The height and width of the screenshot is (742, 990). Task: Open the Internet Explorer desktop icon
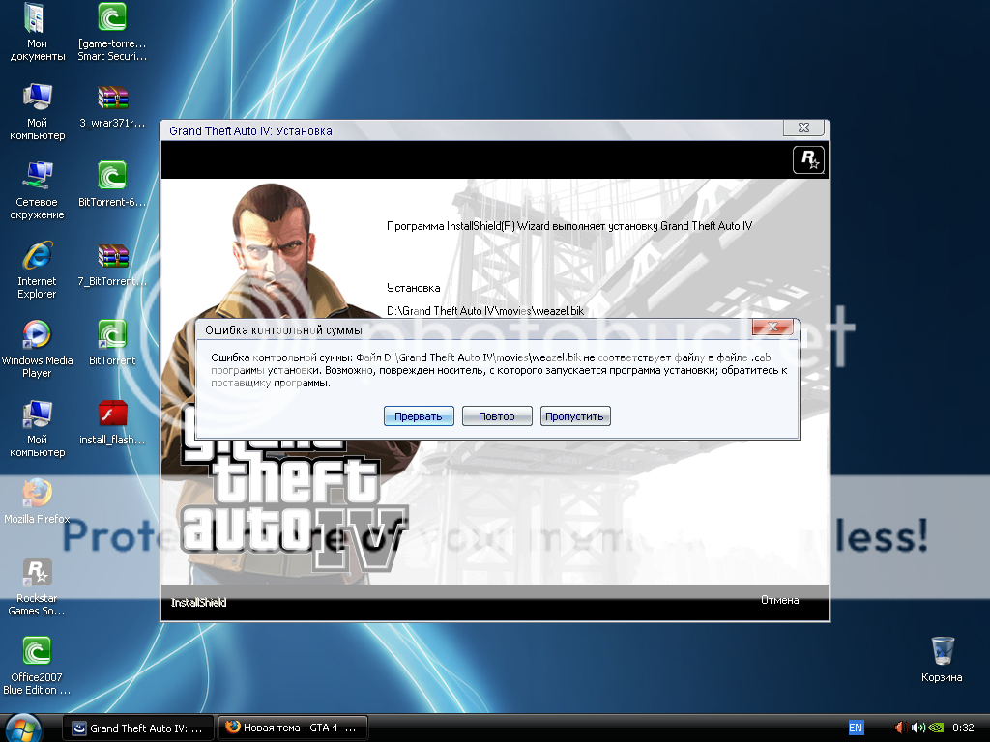click(x=37, y=258)
